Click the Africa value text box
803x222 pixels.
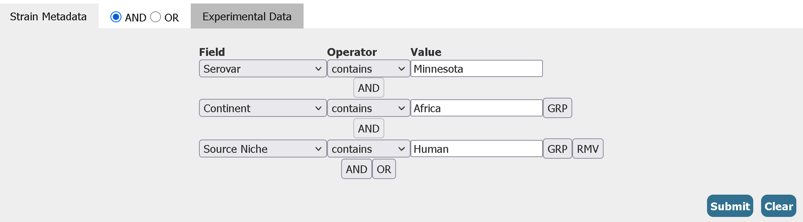click(x=476, y=108)
